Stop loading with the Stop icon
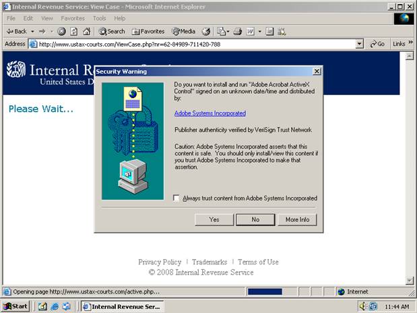This screenshot has height=313, width=417. [x=62, y=32]
